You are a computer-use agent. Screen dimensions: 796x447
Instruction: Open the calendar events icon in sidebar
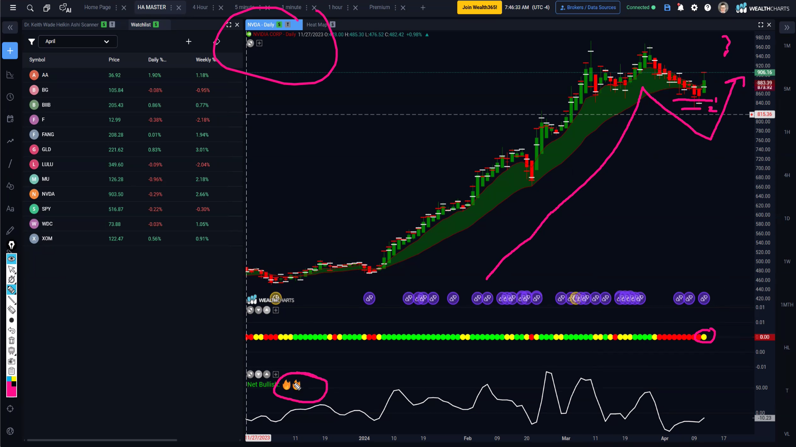10,119
